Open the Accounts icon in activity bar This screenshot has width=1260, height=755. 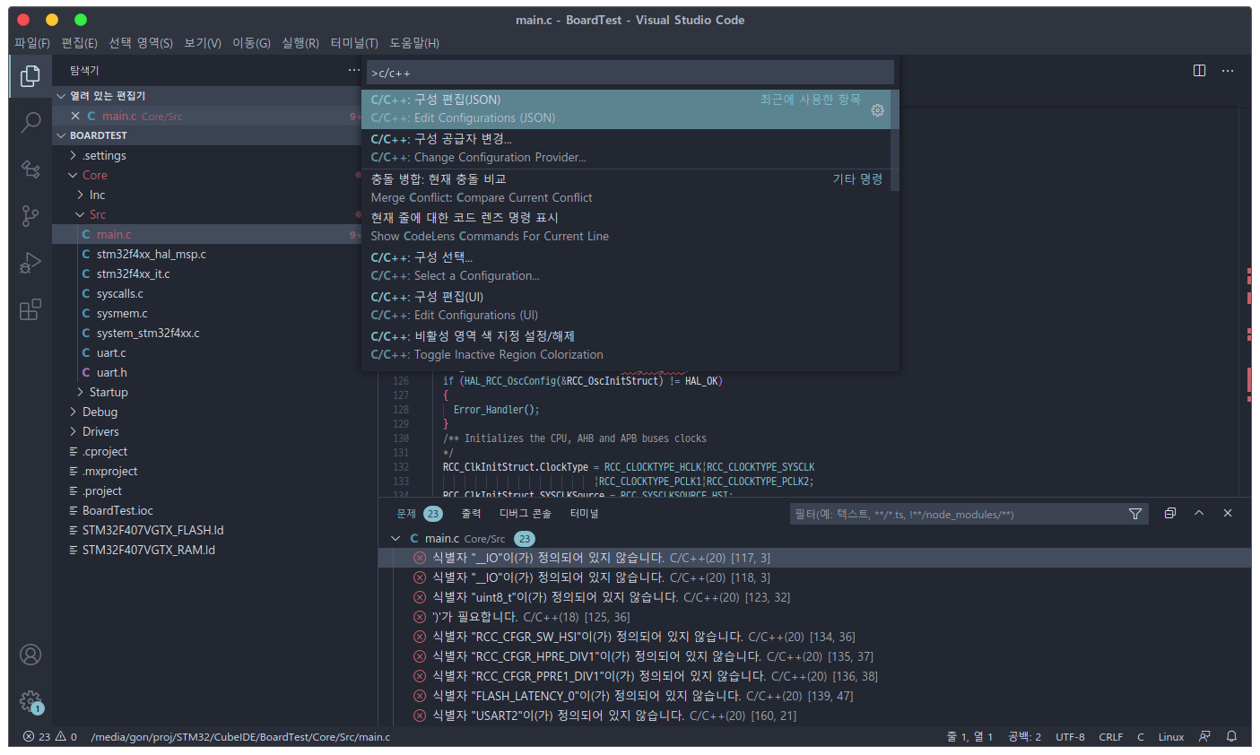(x=30, y=655)
